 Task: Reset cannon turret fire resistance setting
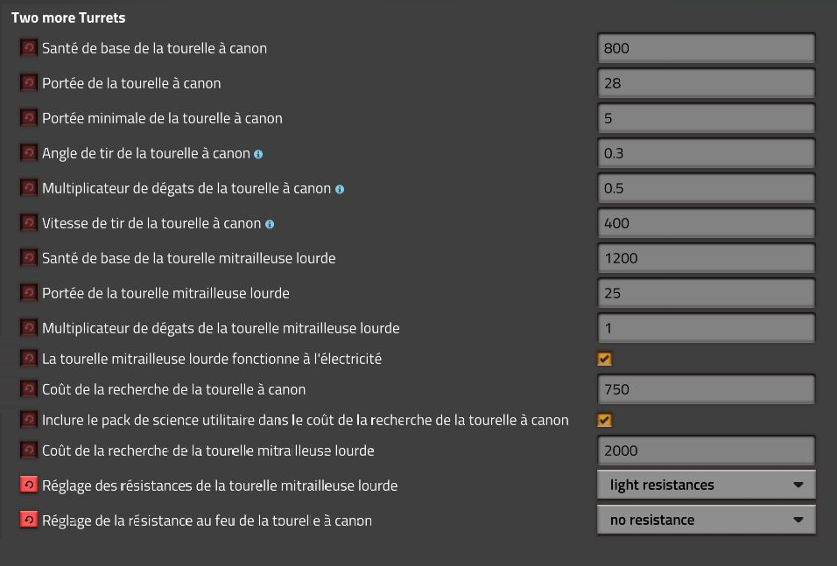(x=28, y=521)
